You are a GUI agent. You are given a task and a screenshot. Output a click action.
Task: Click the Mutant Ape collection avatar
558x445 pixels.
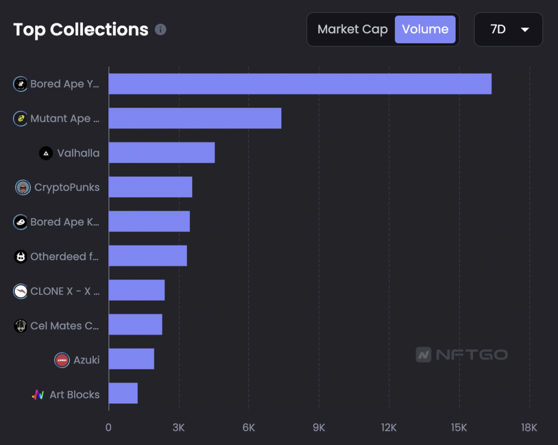[x=20, y=119]
